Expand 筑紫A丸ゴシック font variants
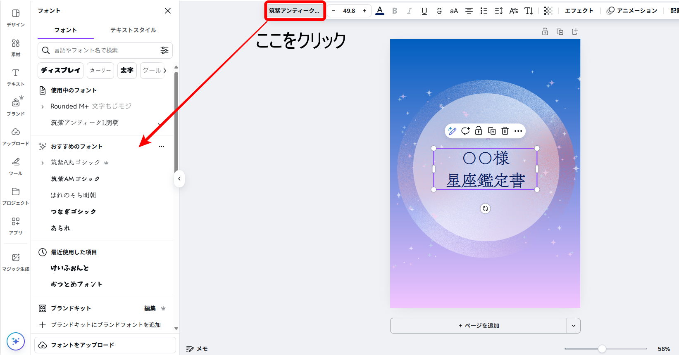 [x=43, y=163]
